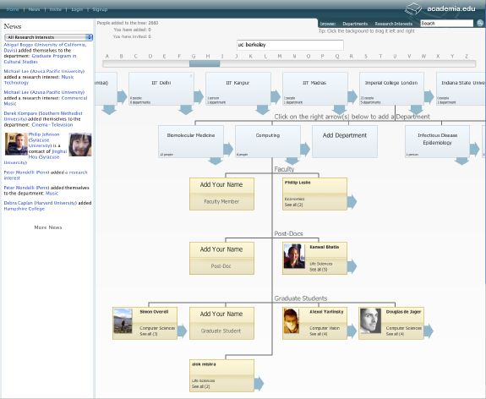Screen dimensions: 486x399
Task: Click the alphabet scrollbar handle
Action: coord(205,63)
